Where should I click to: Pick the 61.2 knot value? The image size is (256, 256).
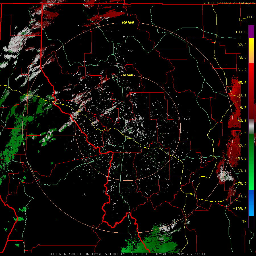coord(242,70)
